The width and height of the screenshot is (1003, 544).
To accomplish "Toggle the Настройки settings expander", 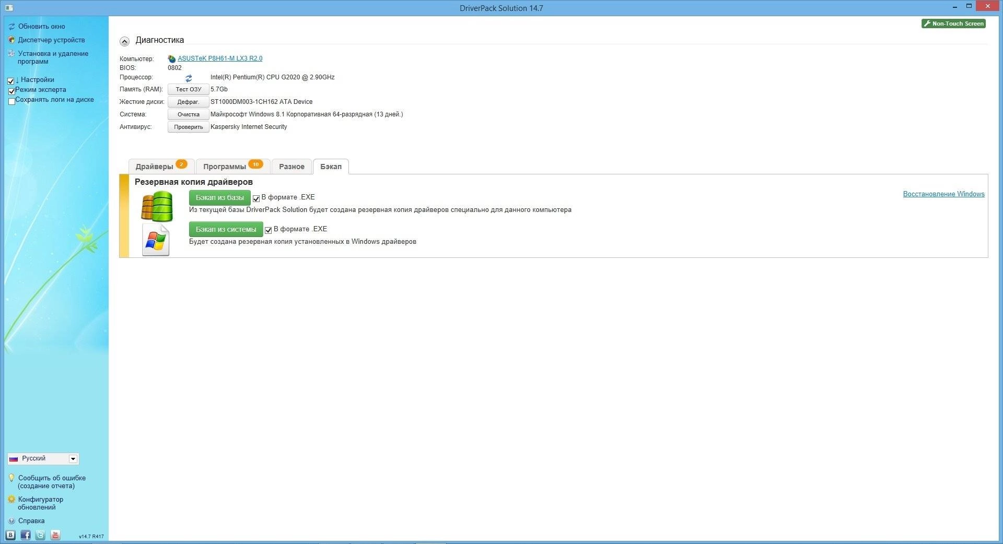I will click(x=10, y=81).
